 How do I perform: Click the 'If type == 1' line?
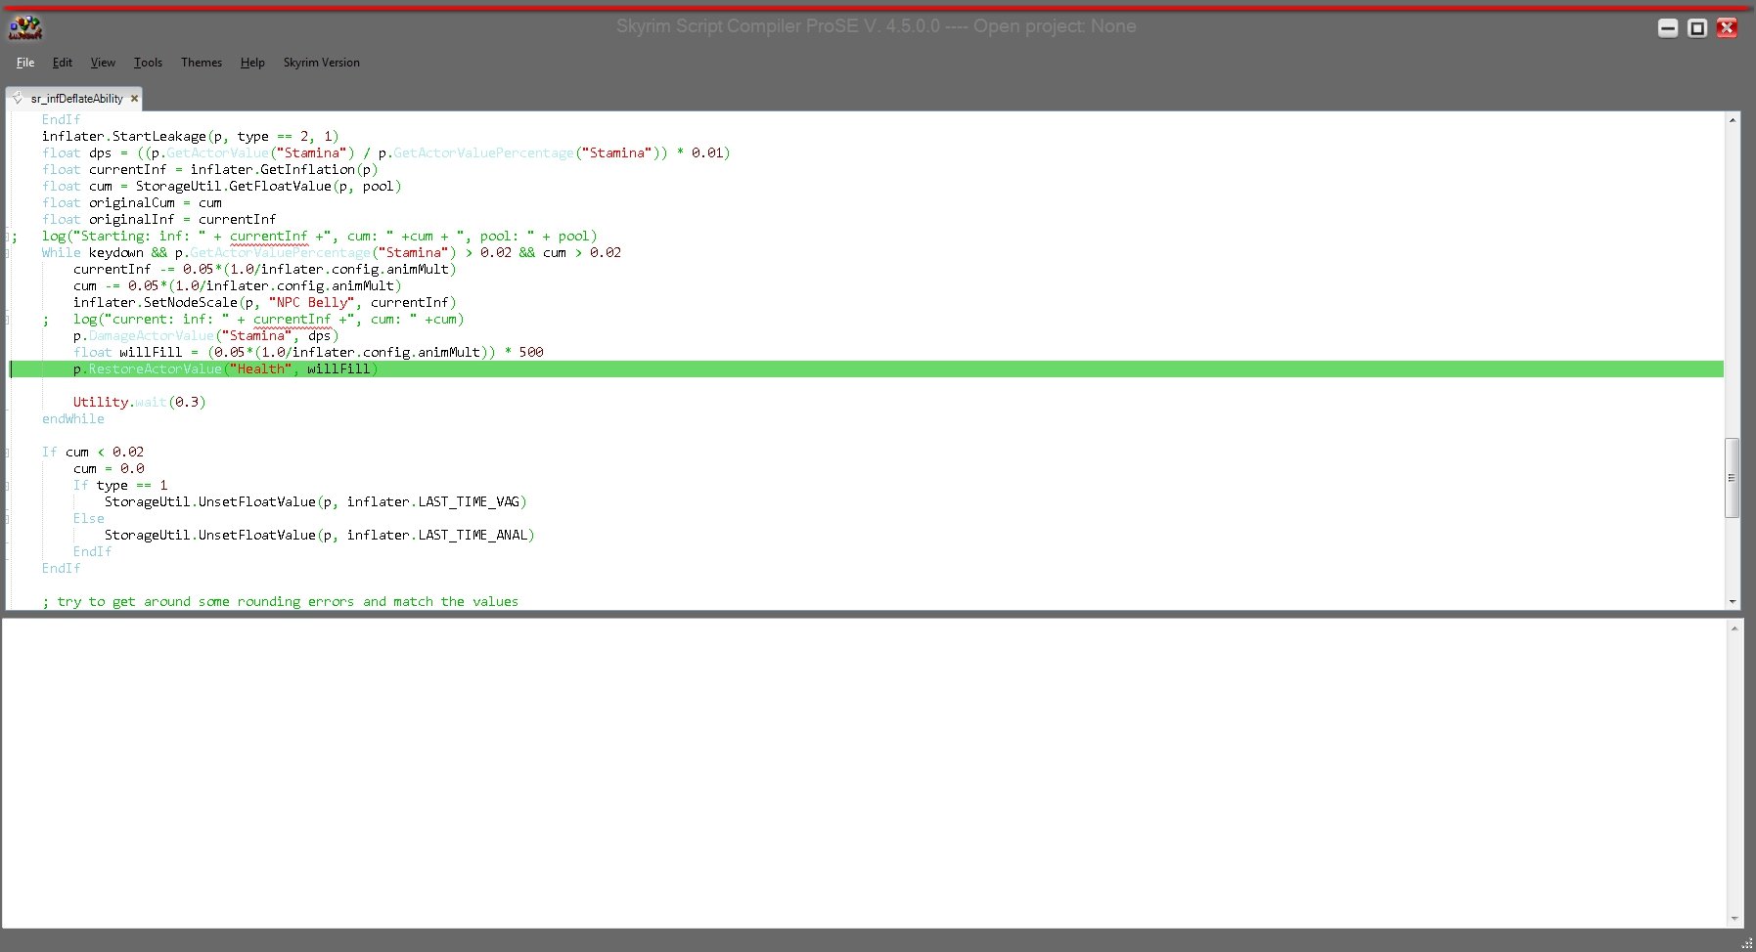point(119,485)
